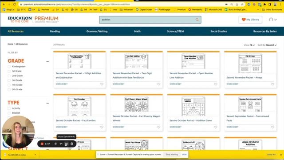Viewport: 284px width, 160px height.
Task: Click the Loom trash delete recording icon
Action: pos(72,144)
